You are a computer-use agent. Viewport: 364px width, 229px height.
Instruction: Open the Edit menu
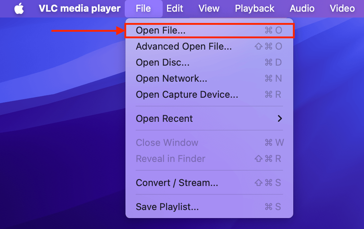point(175,9)
